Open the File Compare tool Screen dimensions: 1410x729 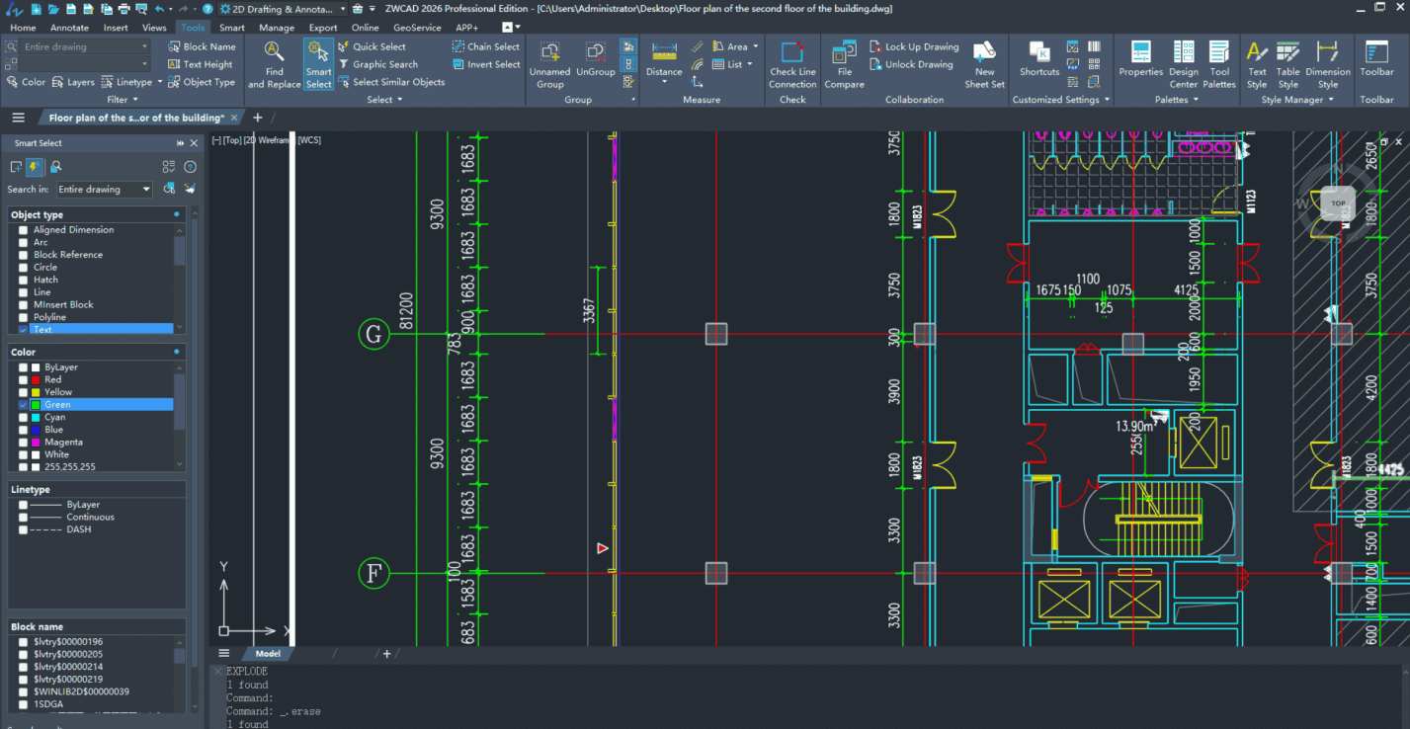(x=844, y=64)
